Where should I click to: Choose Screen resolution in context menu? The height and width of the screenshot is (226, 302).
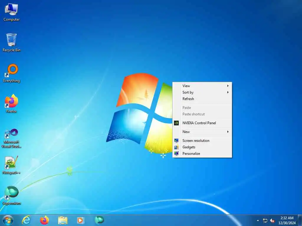pos(202,141)
